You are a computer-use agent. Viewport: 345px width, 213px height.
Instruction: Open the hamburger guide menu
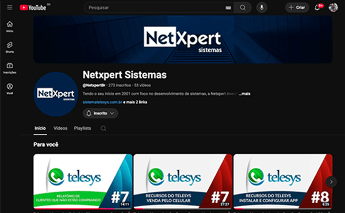click(x=10, y=7)
